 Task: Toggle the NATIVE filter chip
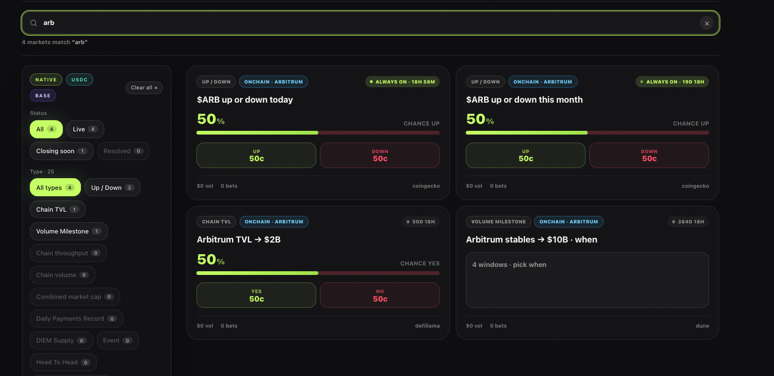[46, 80]
